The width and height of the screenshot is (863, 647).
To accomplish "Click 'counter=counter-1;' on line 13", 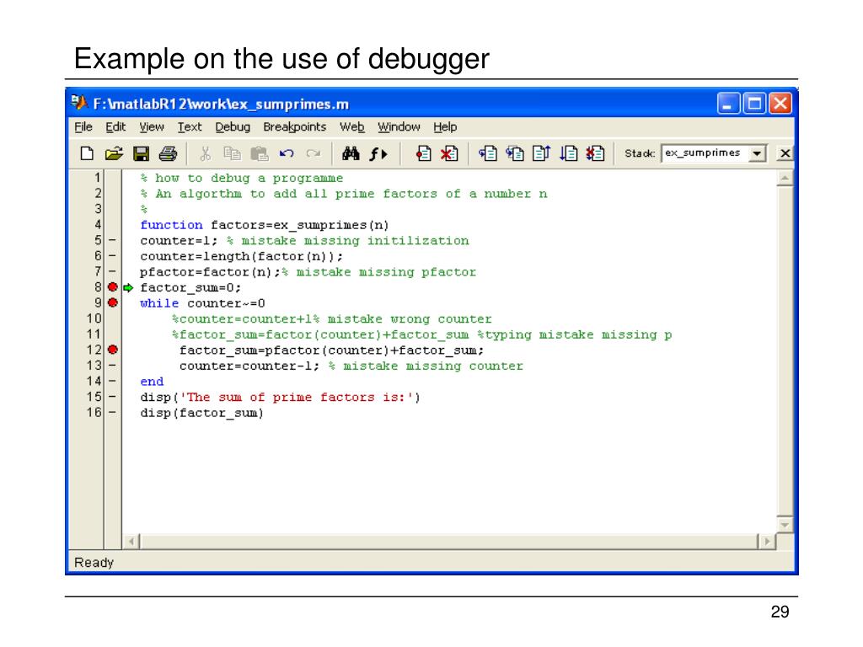I will (249, 366).
